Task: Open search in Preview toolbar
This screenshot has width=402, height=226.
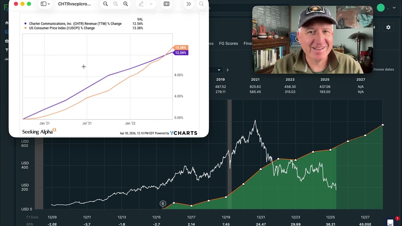Action: click(201, 4)
